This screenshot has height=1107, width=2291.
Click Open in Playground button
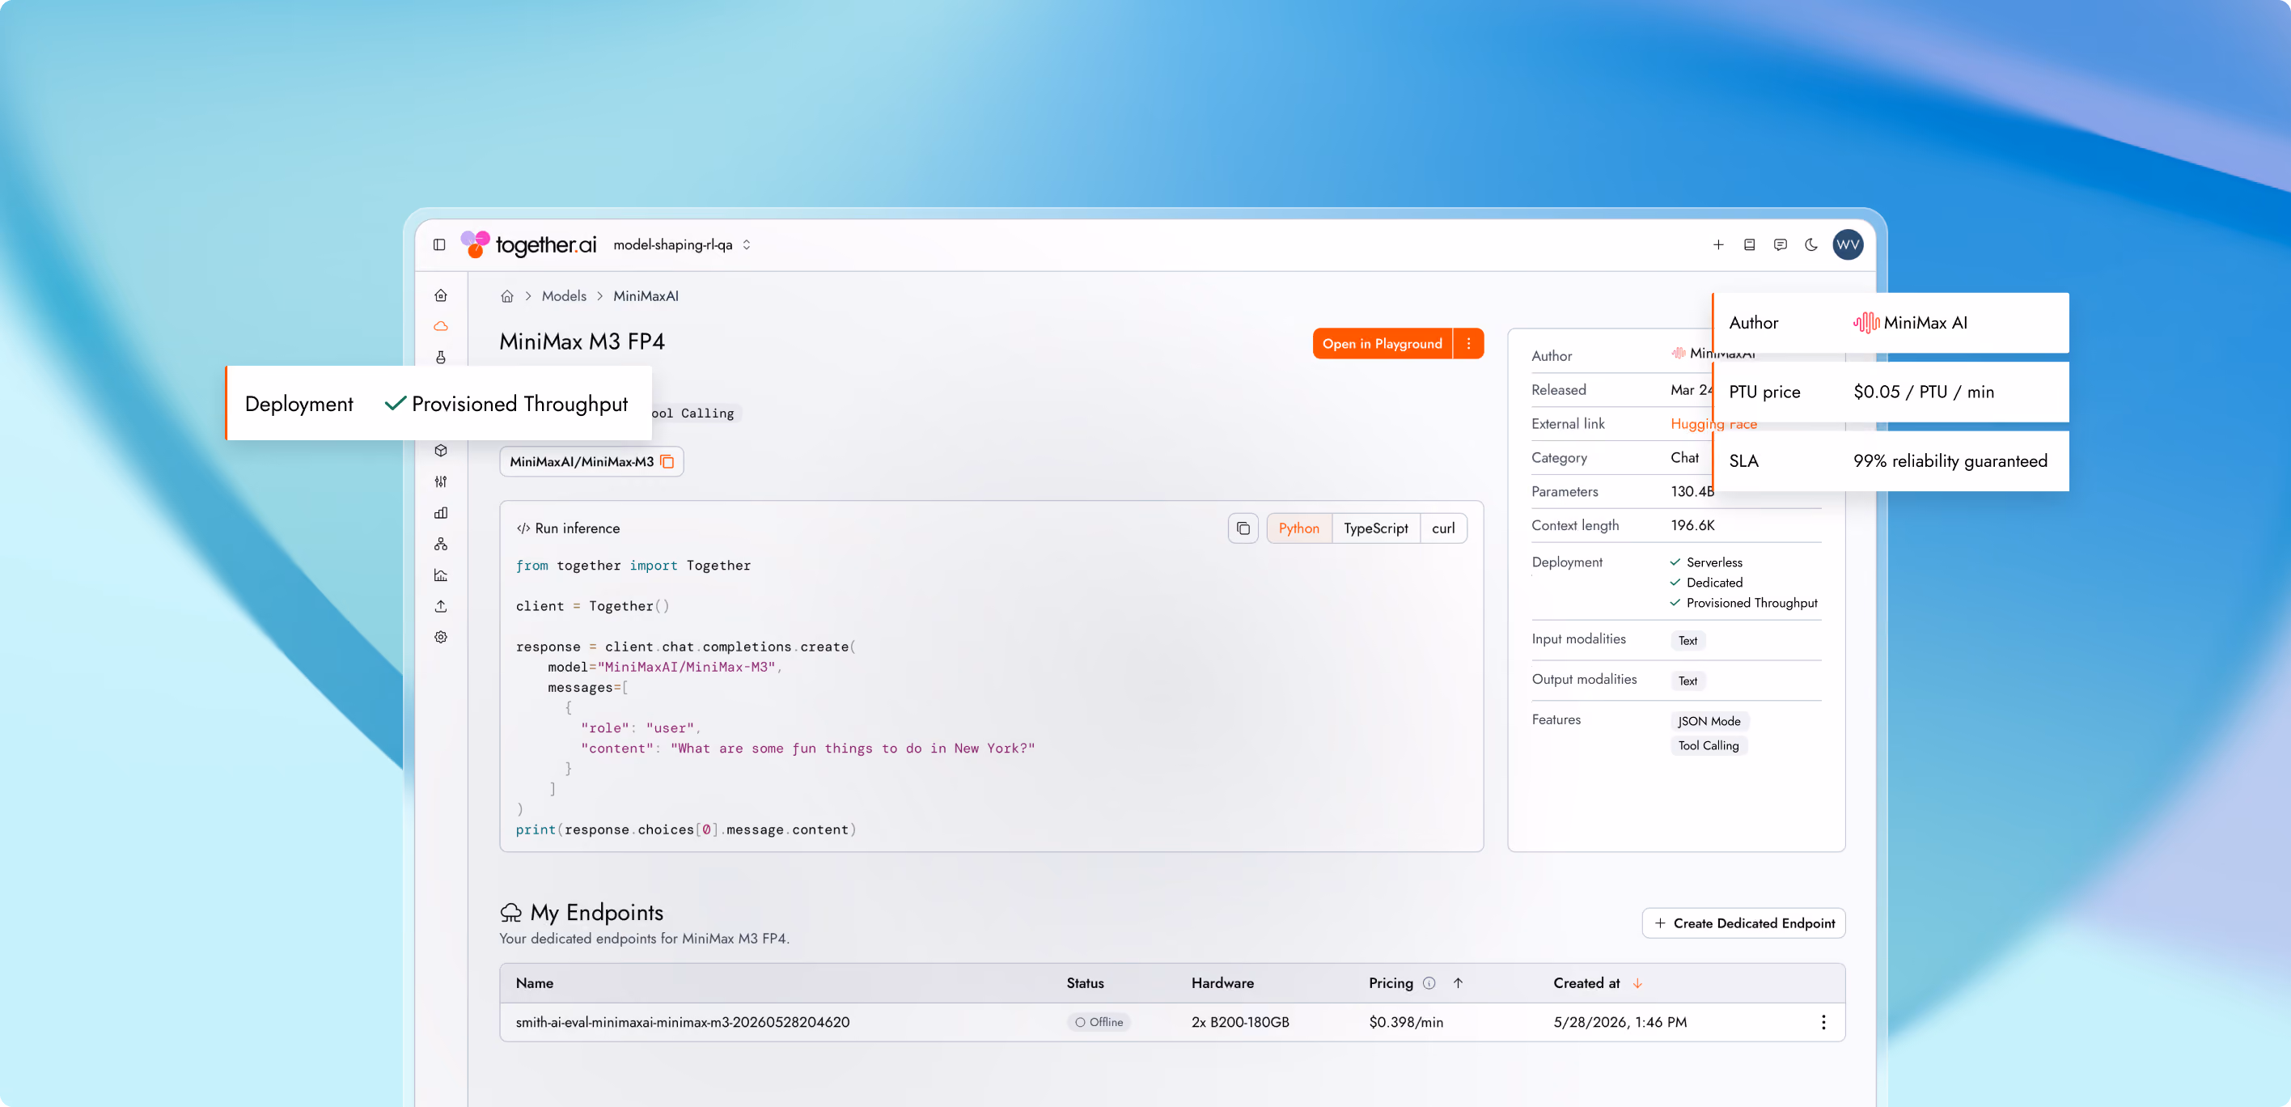[1382, 343]
